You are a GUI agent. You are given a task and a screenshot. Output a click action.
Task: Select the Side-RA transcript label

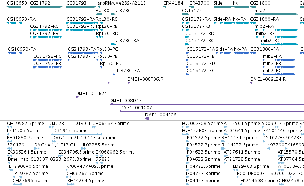(223, 19)
